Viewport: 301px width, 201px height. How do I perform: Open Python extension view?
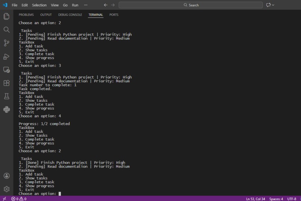(x=6, y=109)
